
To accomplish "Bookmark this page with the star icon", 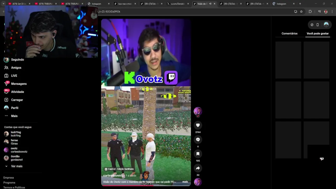I will click(x=301, y=12).
